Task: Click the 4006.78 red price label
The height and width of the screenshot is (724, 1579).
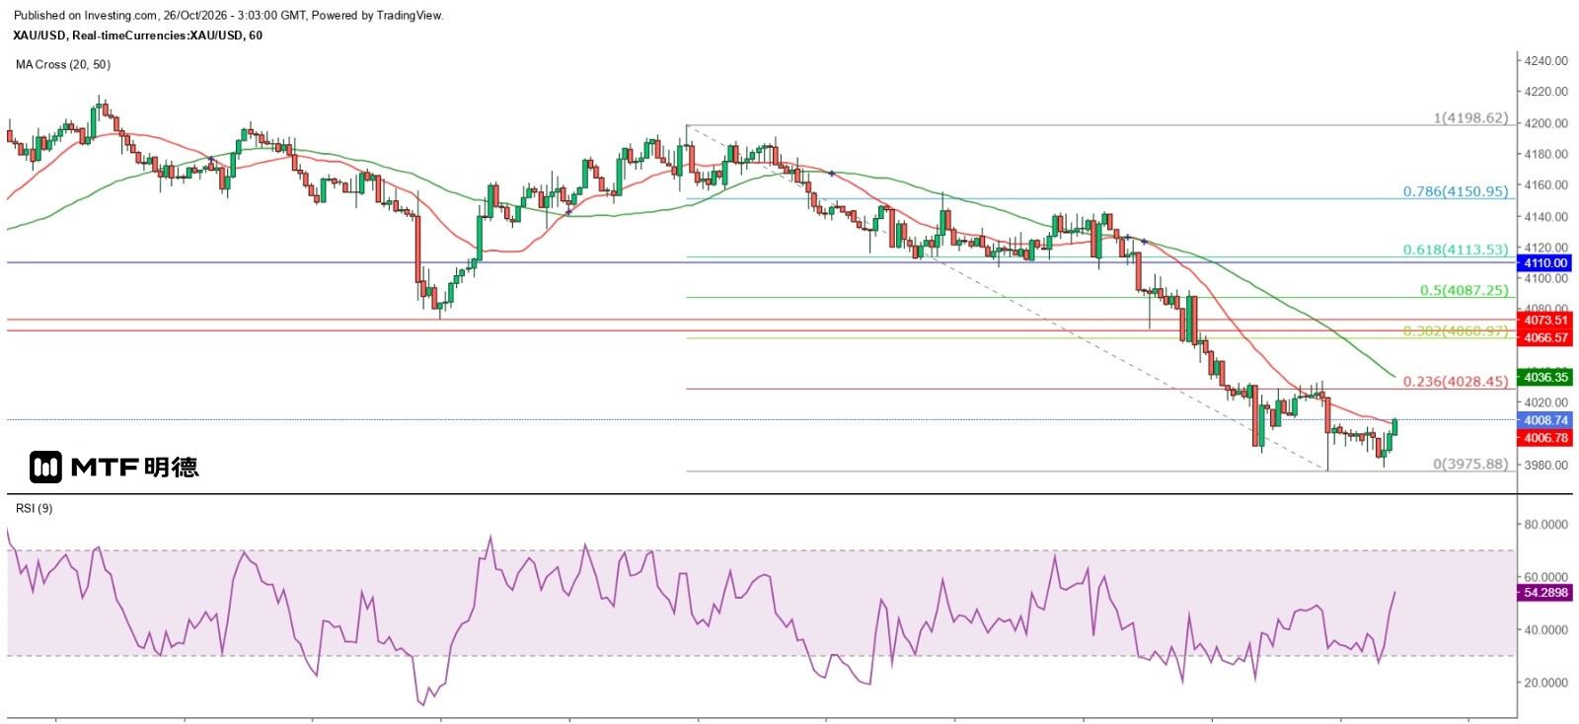Action: coord(1544,438)
